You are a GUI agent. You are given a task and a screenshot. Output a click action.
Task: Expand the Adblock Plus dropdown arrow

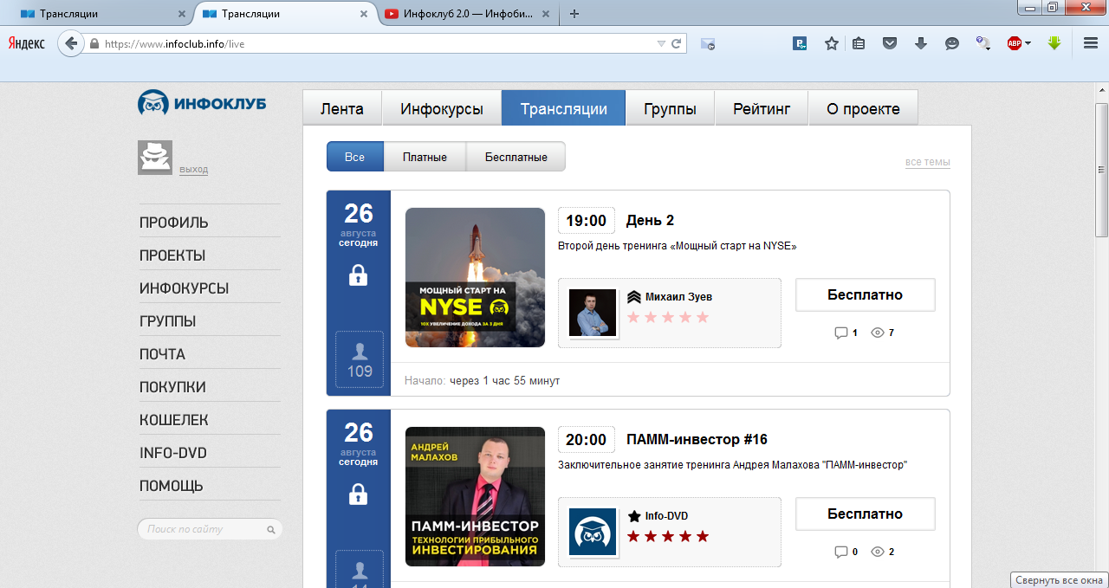point(1028,43)
